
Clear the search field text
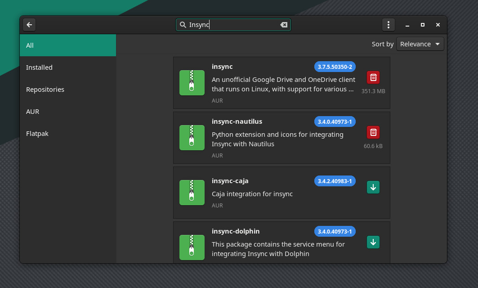pyautogui.click(x=284, y=25)
